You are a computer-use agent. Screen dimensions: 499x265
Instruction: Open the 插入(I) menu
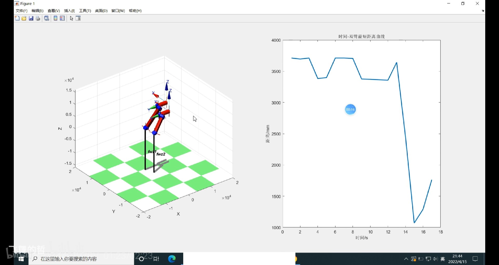69,11
